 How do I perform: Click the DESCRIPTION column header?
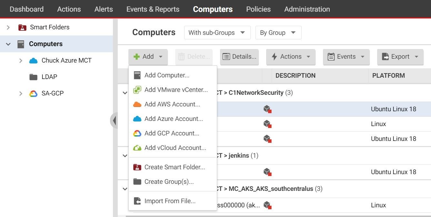[296, 76]
